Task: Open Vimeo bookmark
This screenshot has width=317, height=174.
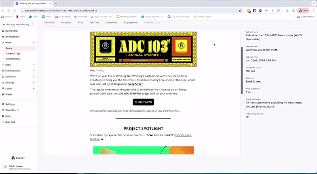Action: (x=47, y=17)
